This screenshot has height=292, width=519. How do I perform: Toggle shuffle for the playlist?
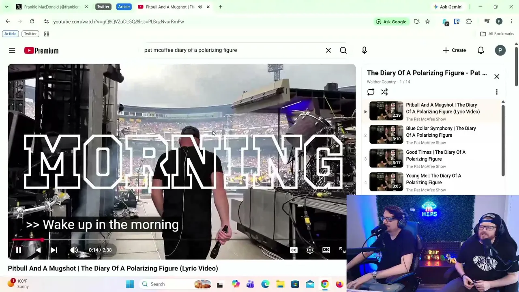(x=384, y=92)
